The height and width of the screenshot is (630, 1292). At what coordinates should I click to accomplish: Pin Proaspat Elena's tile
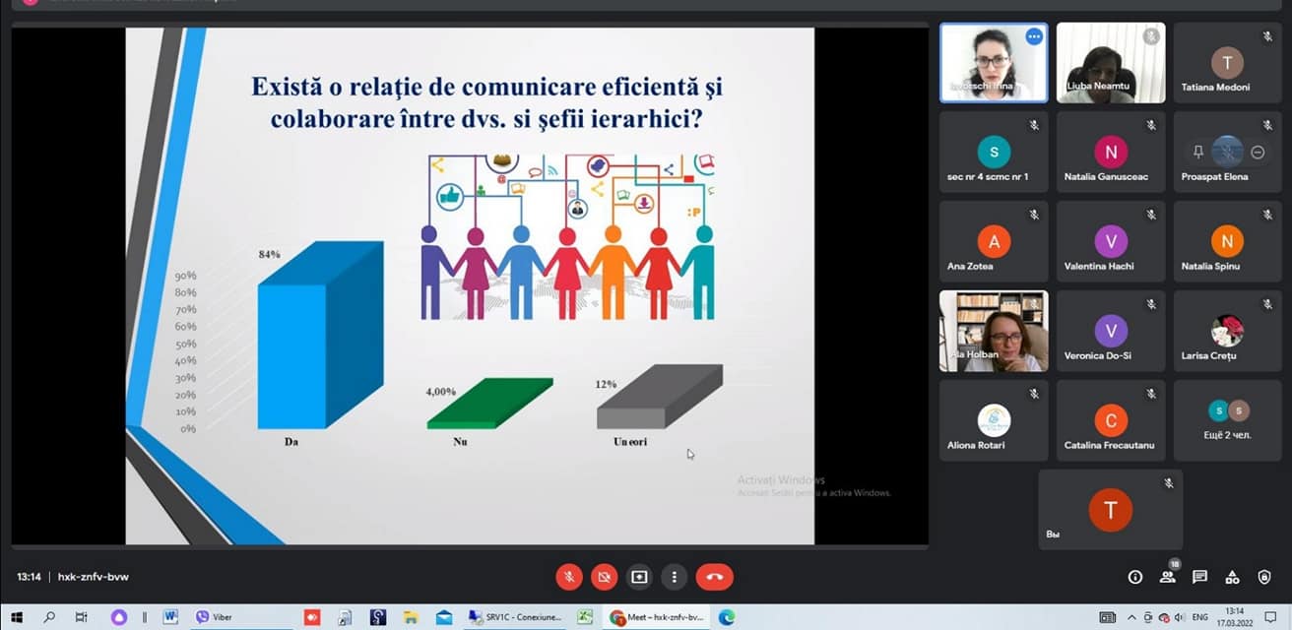click(x=1198, y=152)
